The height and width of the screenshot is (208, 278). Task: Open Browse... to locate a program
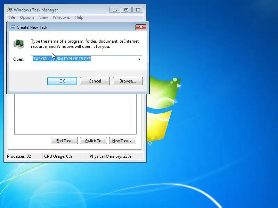(128, 81)
